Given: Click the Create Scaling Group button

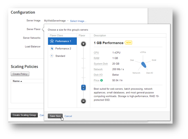Looking at the screenshot, I should coord(24,115).
